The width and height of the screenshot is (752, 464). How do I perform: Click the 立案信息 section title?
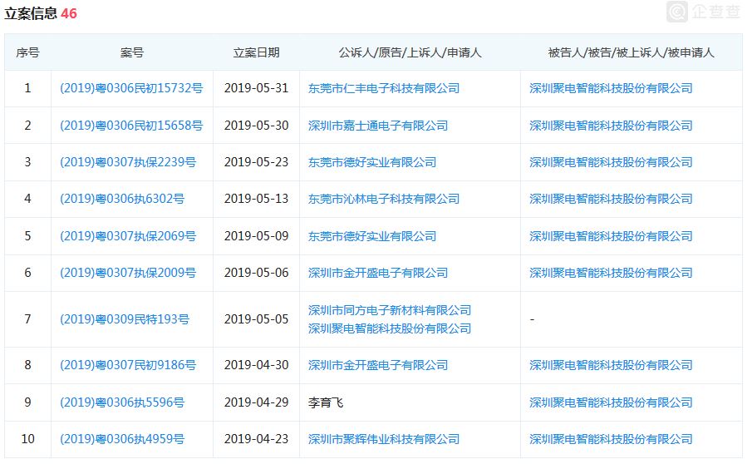click(31, 13)
